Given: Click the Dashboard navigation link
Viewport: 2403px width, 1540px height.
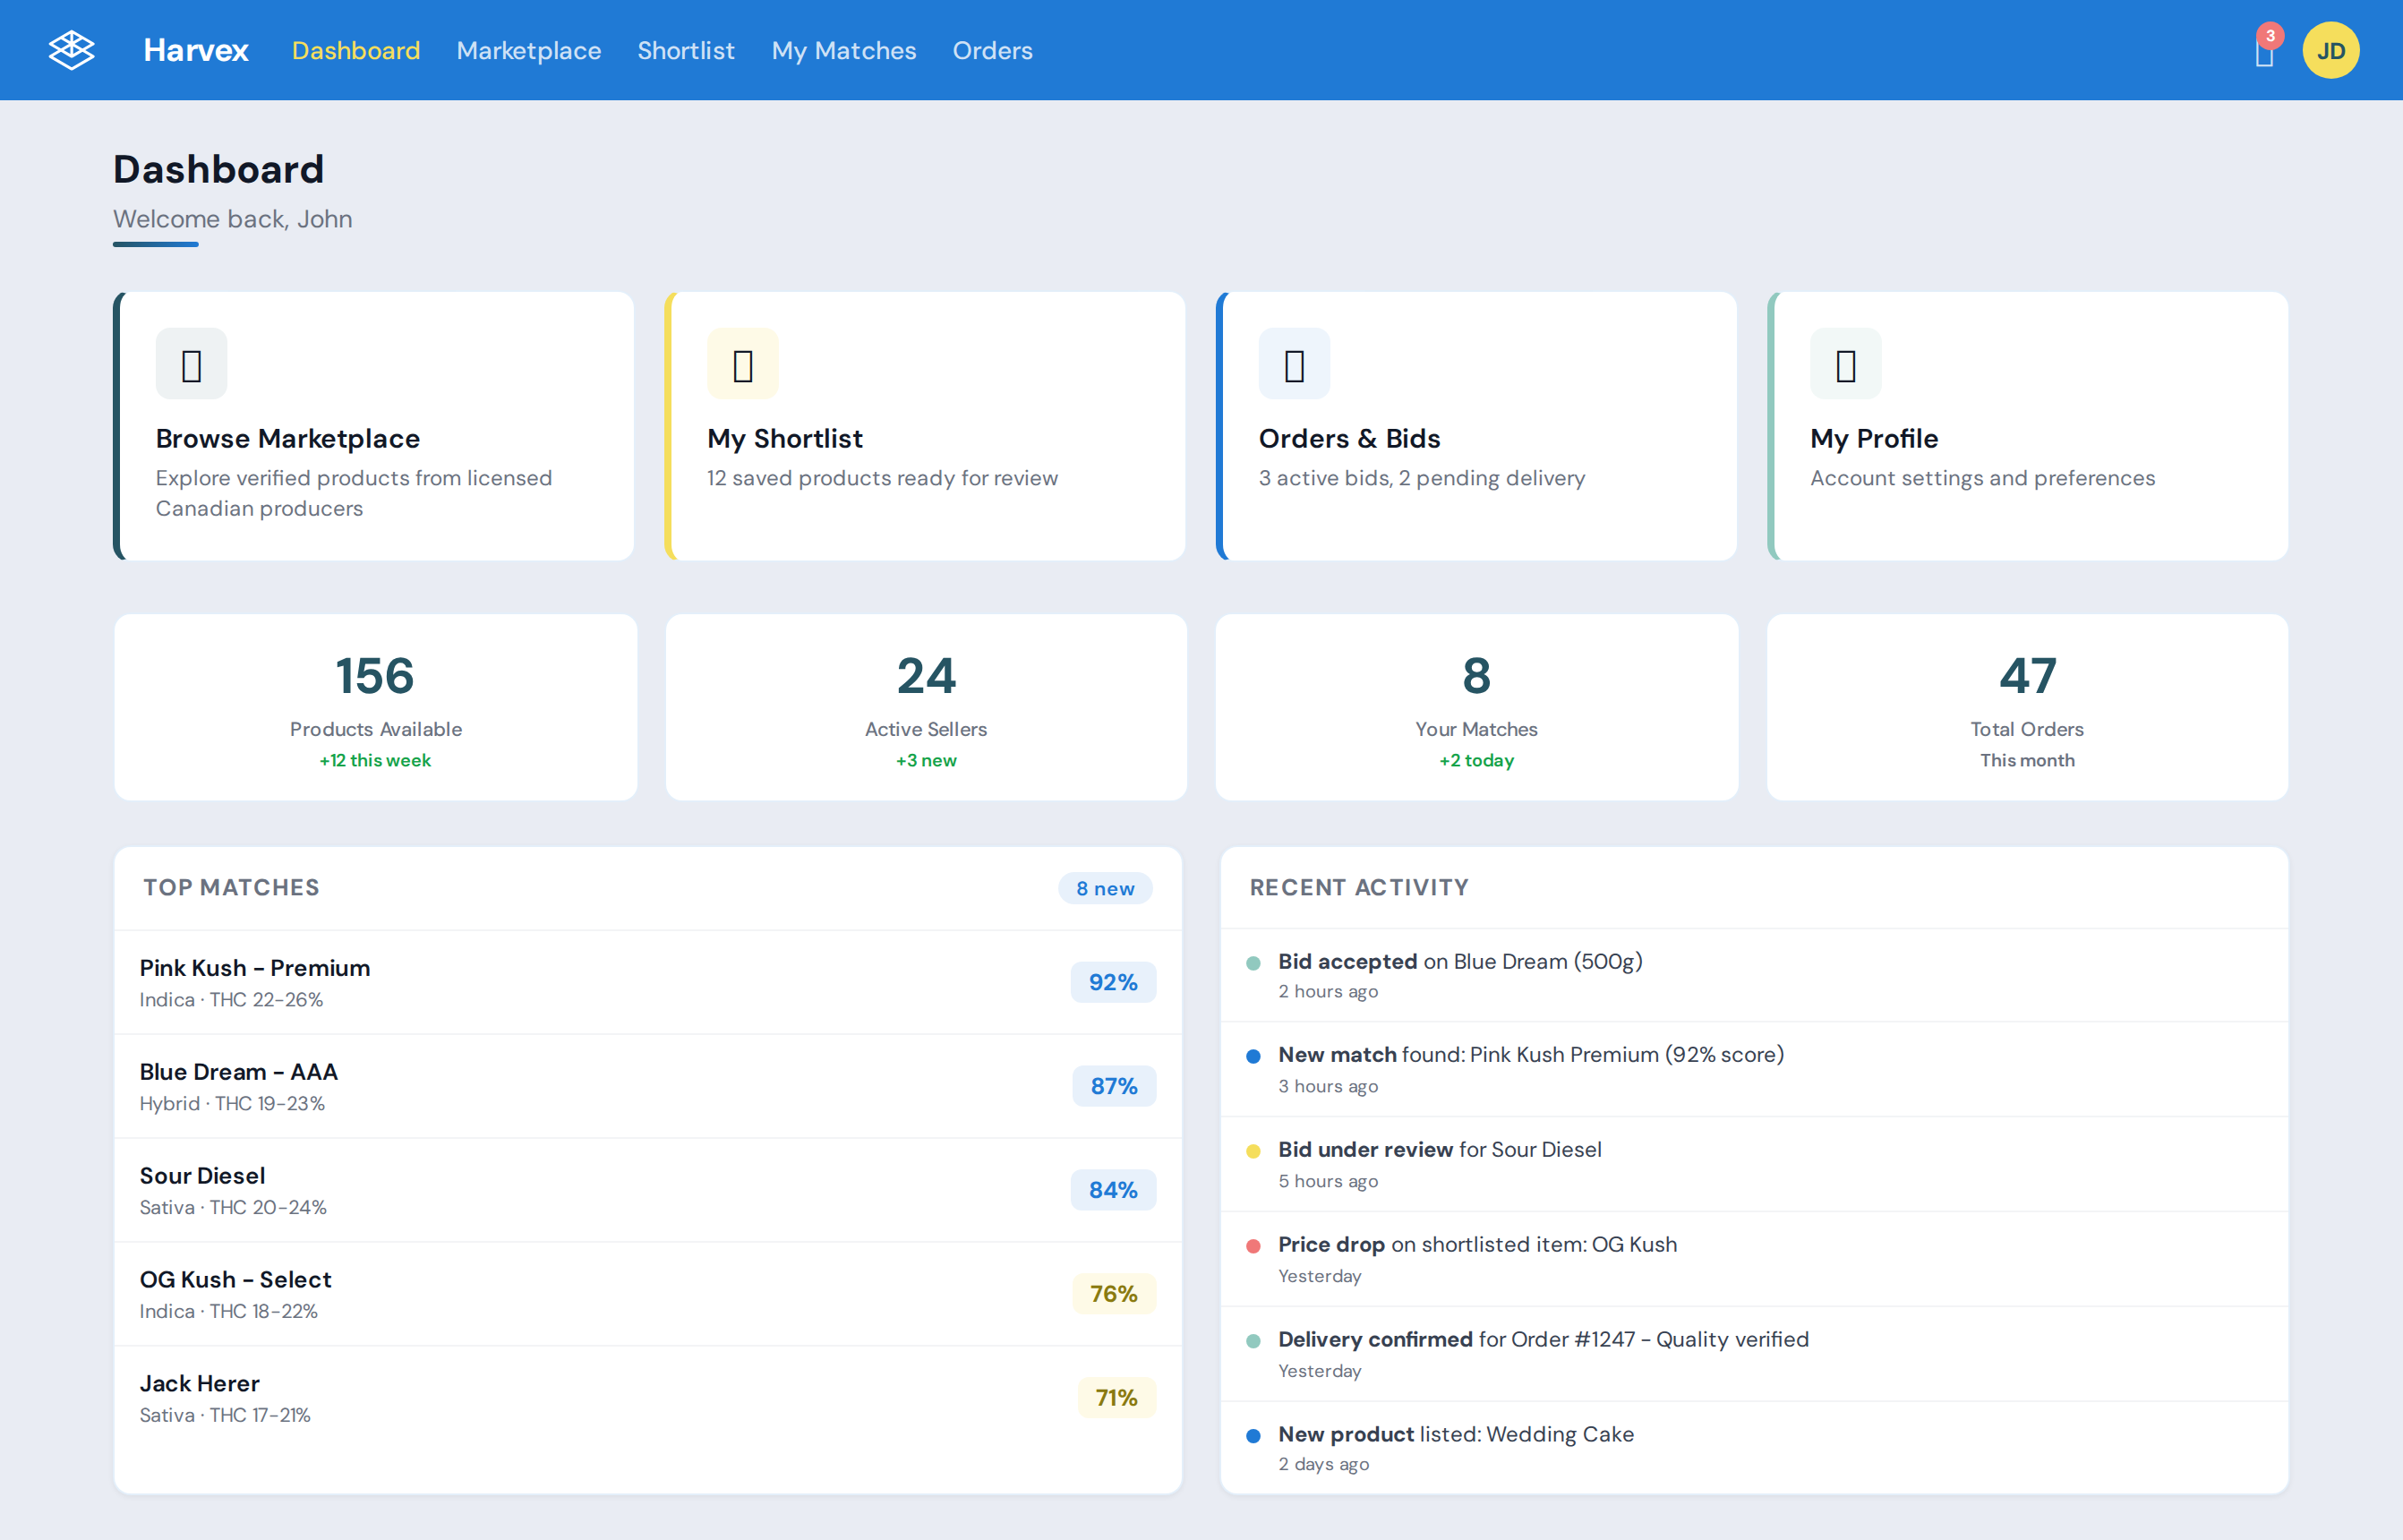Looking at the screenshot, I should 356,50.
